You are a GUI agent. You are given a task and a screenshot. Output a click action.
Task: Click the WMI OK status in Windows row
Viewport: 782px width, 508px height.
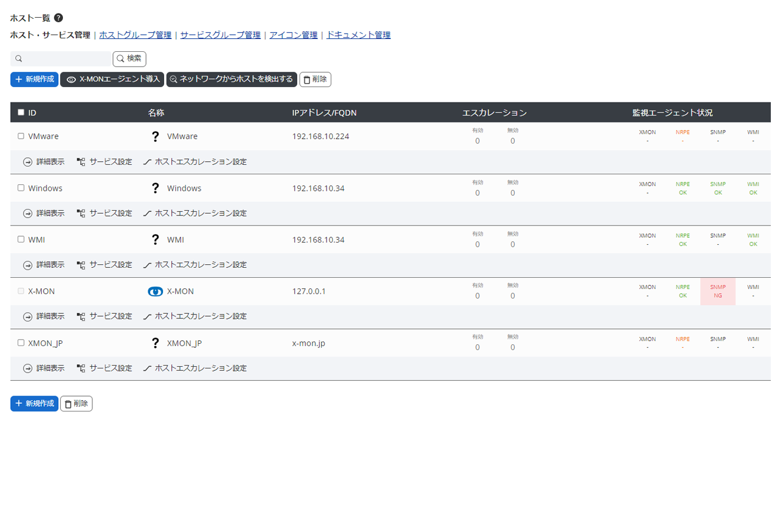click(753, 188)
